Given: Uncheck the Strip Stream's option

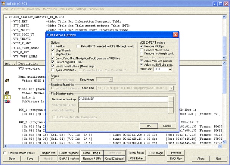Looking at the screenshot, I should (53, 50).
